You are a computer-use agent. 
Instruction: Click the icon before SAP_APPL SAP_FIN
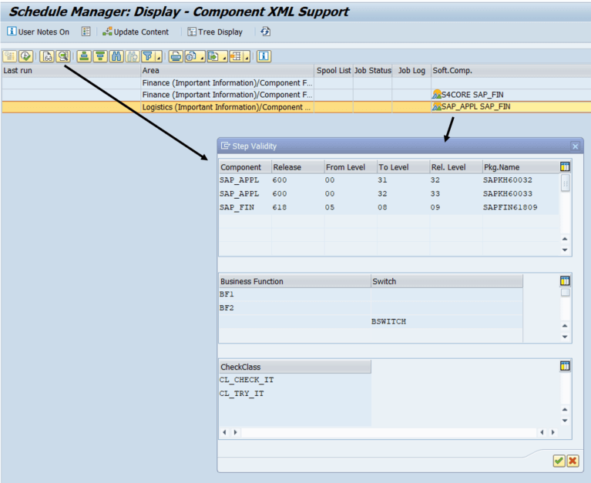point(437,106)
